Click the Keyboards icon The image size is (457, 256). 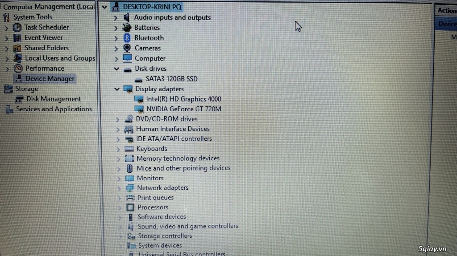(x=129, y=149)
